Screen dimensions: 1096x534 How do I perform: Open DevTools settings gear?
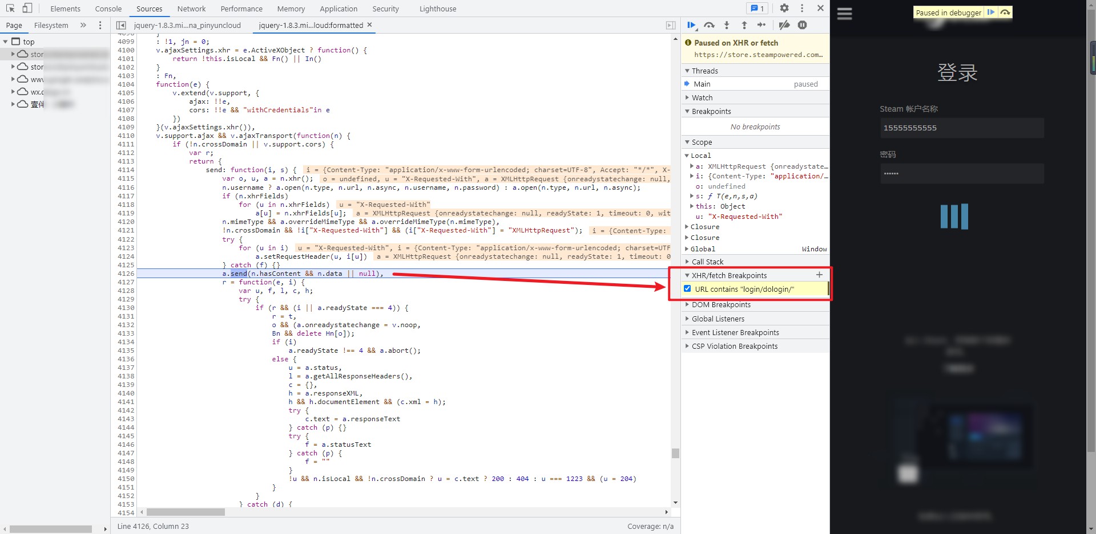tap(784, 9)
